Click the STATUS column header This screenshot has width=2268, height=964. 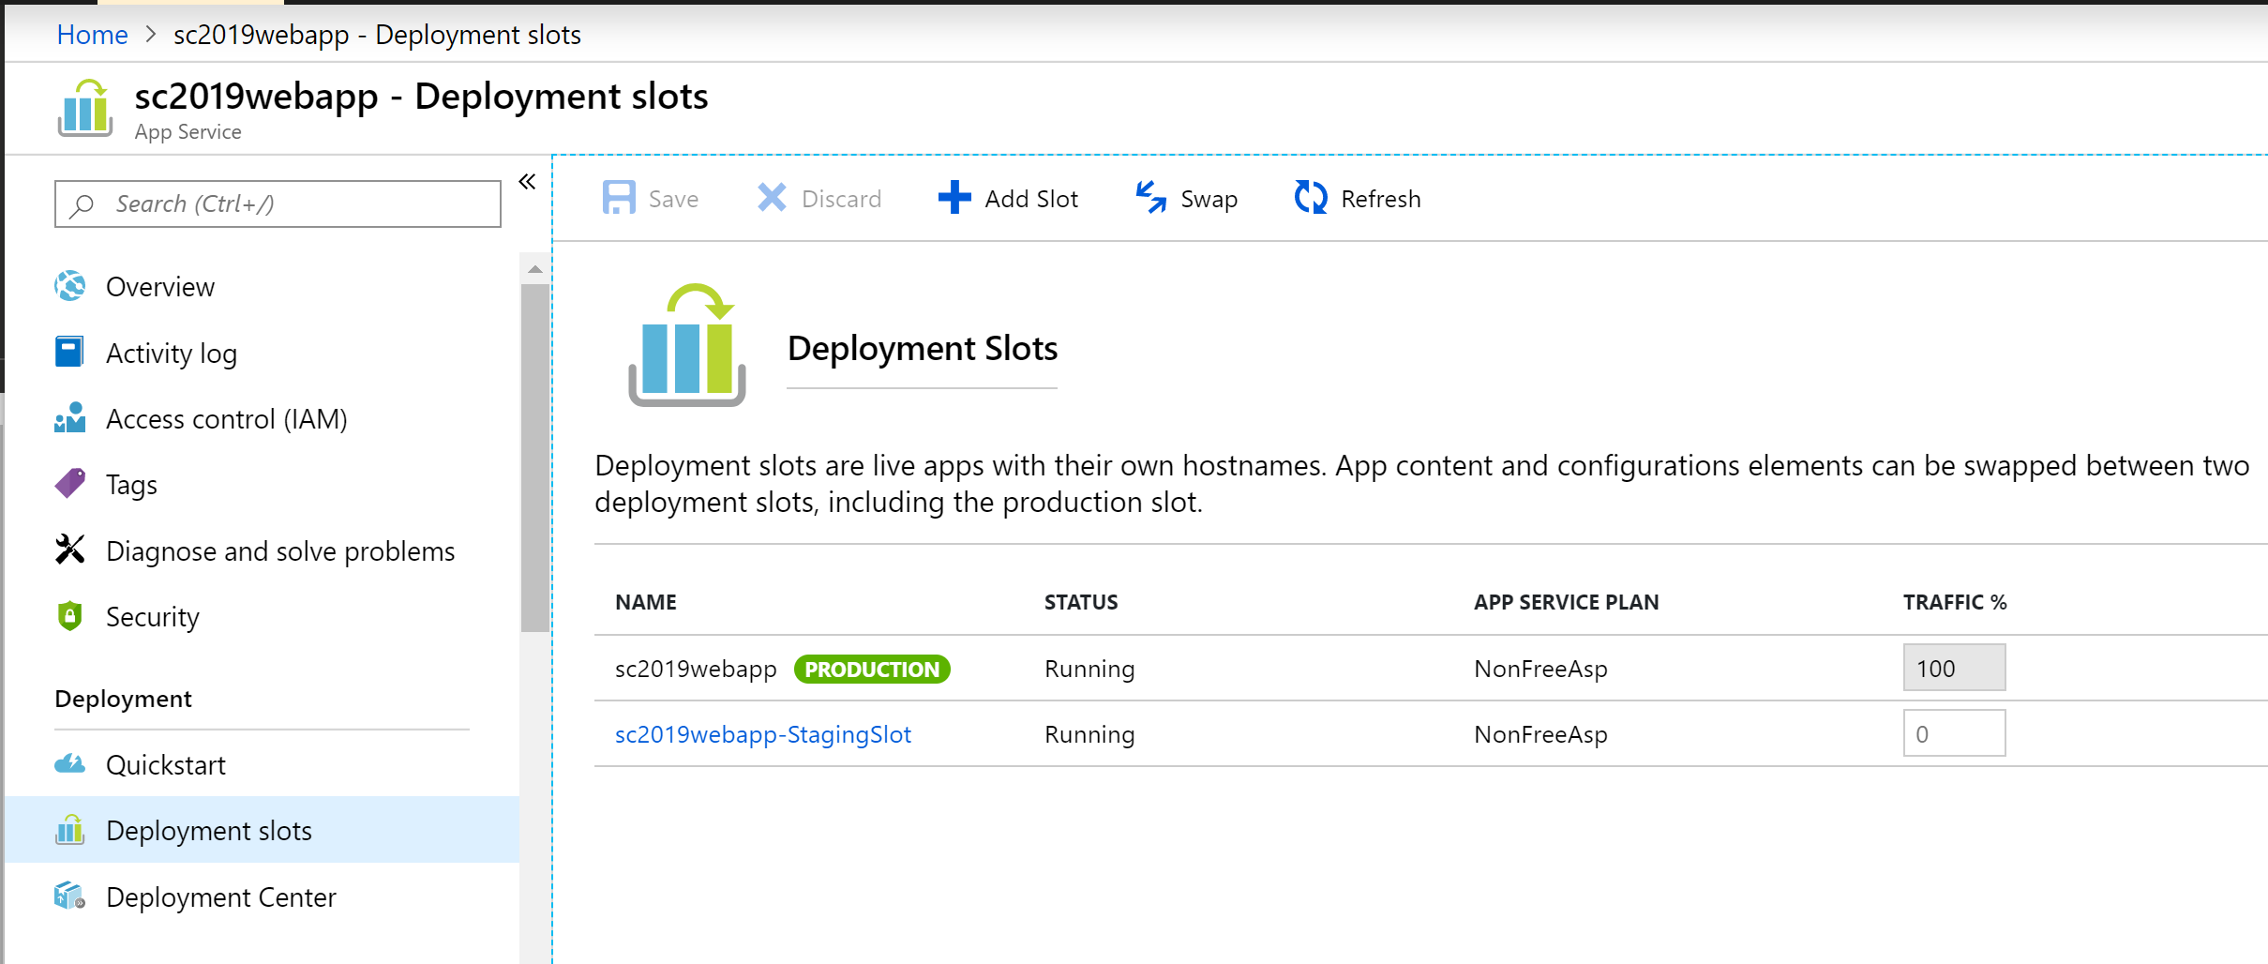(x=1081, y=602)
